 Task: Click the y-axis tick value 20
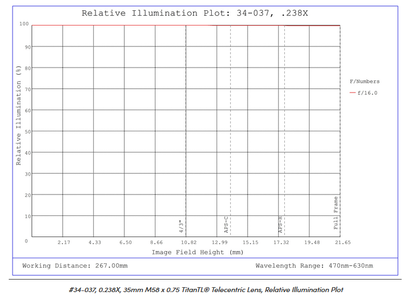(x=28, y=195)
